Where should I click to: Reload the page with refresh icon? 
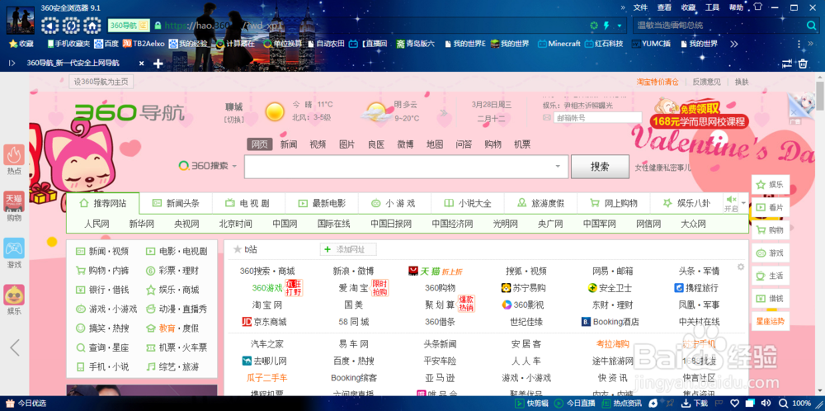(x=70, y=26)
